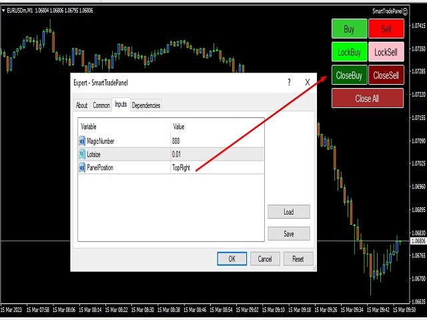Viewport: 427px width, 320px height.
Task: Click the PanelPosition variable icon
Action: coord(82,167)
